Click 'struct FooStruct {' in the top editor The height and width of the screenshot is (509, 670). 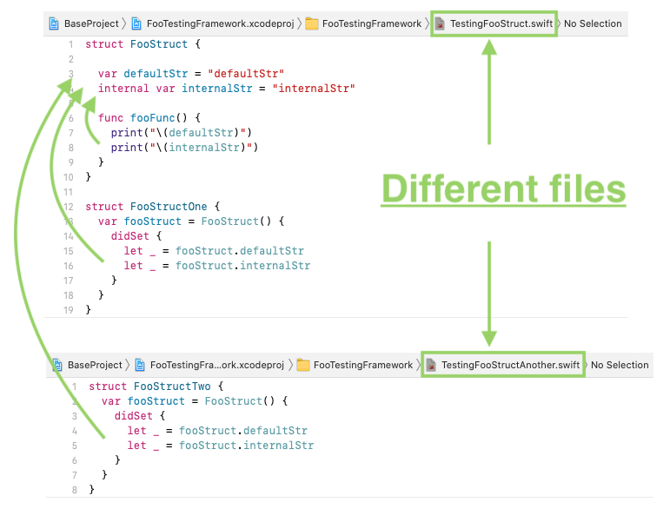(x=143, y=44)
